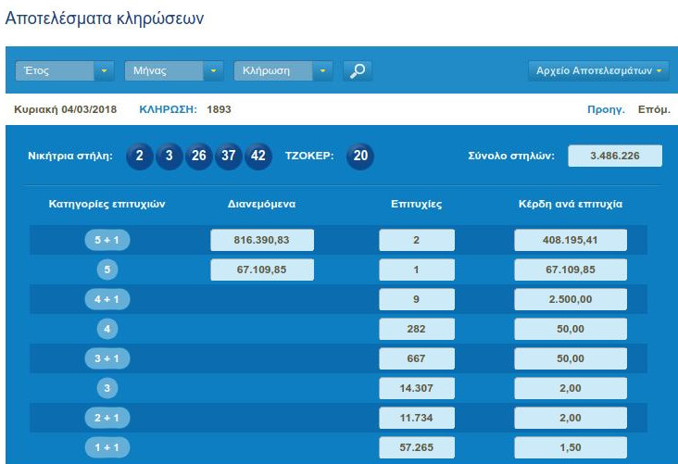Select prize 50,00 in category 4 row
The image size is (678, 464).
[571, 329]
